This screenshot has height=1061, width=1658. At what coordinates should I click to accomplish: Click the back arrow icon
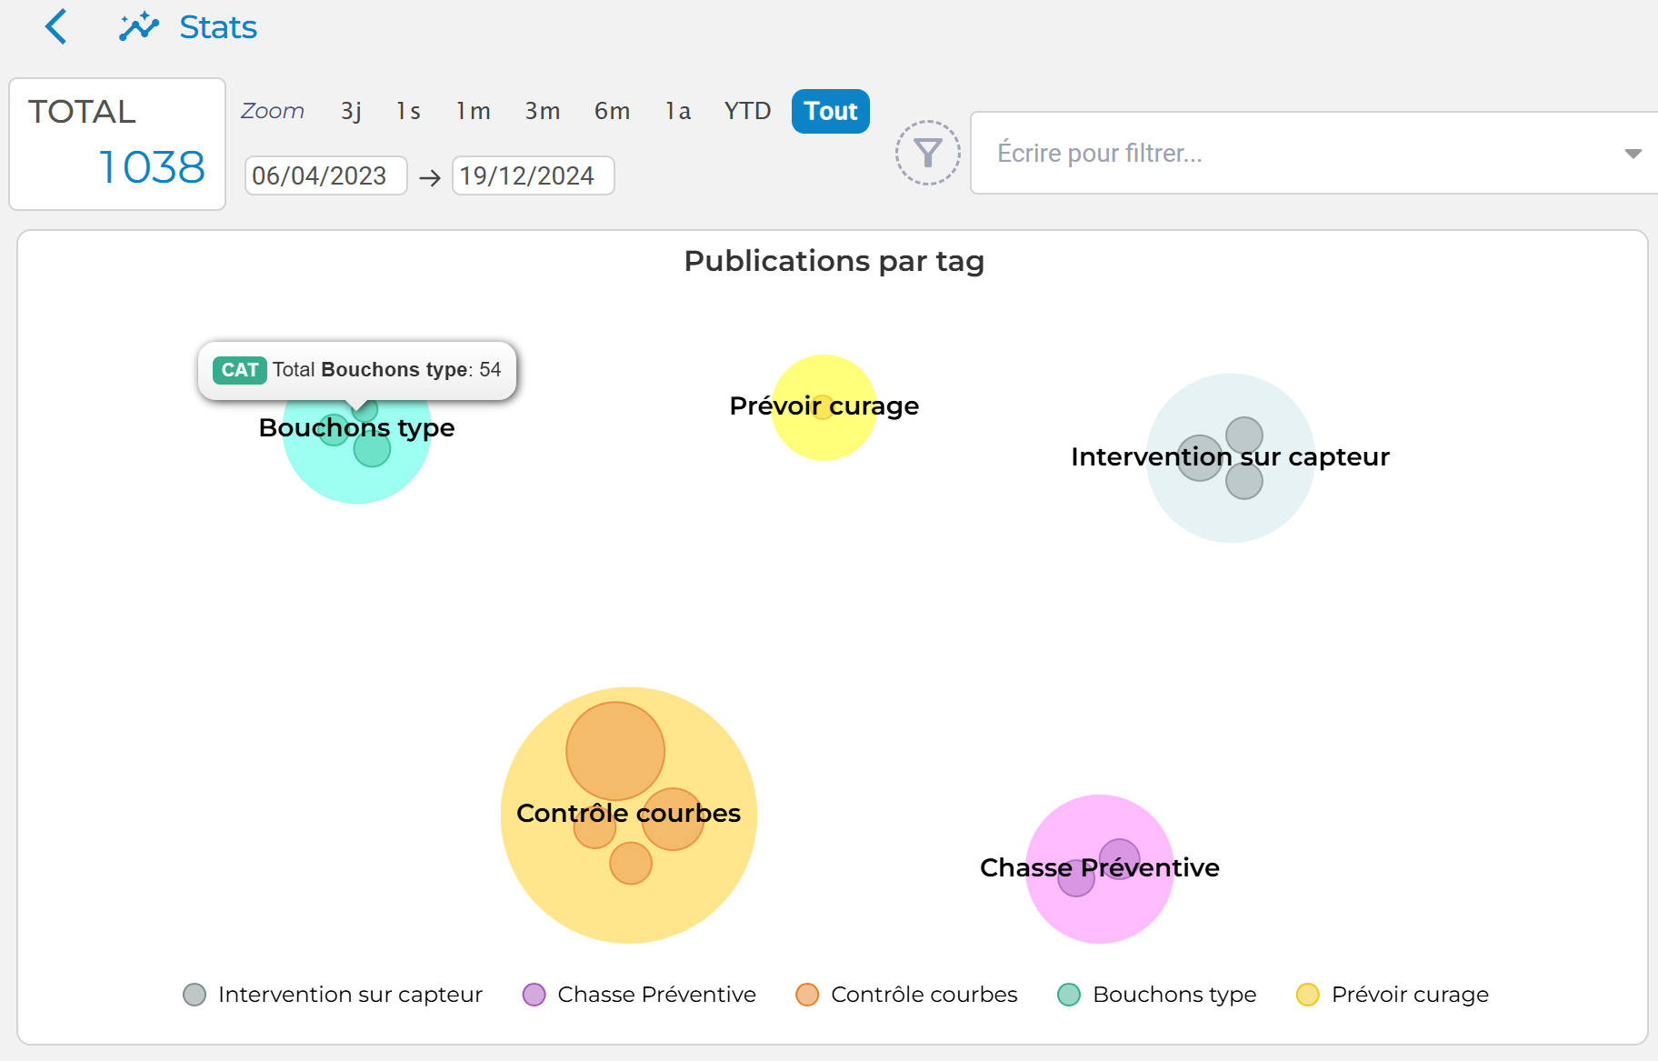[56, 27]
